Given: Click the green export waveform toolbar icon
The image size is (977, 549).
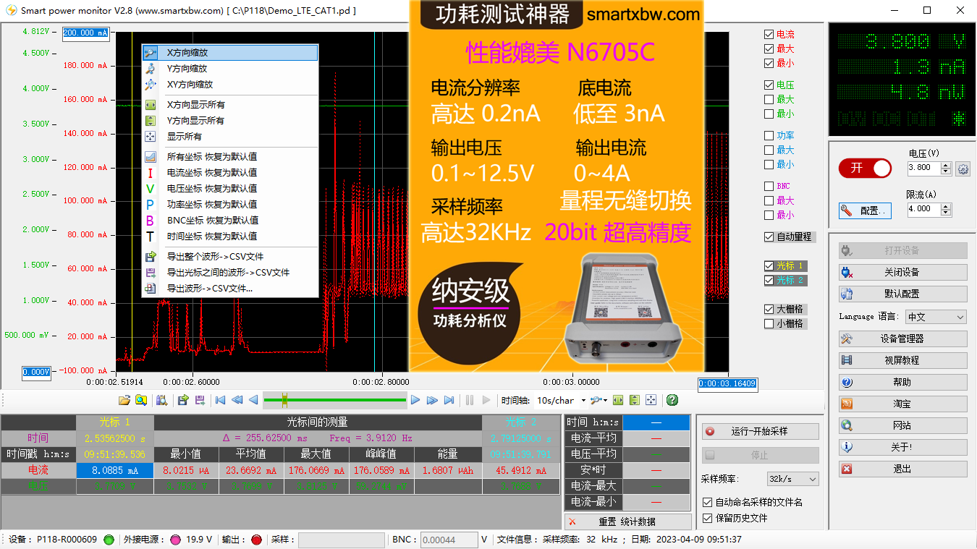Looking at the screenshot, I should click(x=183, y=400).
